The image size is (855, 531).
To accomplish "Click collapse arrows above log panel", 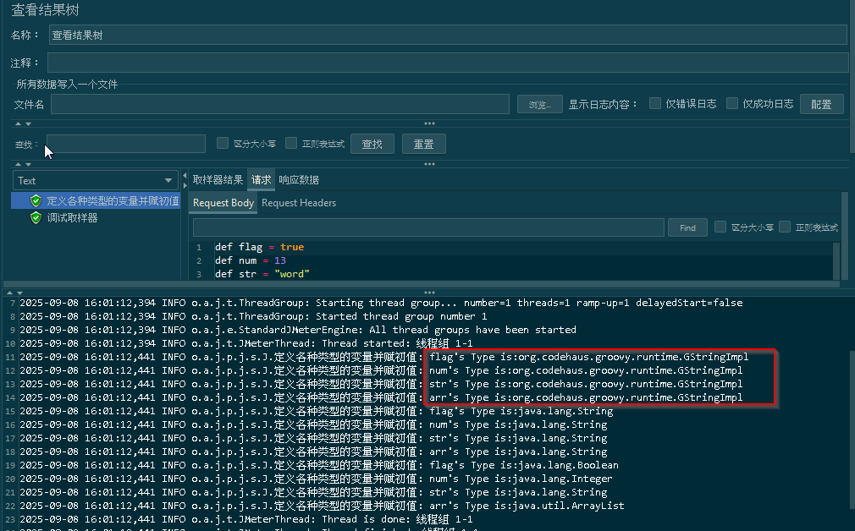I will [14, 293].
